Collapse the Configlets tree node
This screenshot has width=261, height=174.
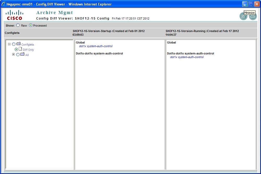click(x=9, y=44)
